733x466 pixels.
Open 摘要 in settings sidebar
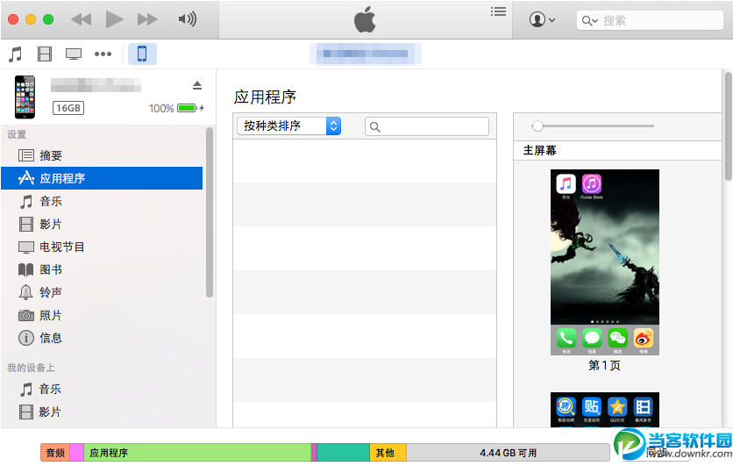tap(102, 155)
